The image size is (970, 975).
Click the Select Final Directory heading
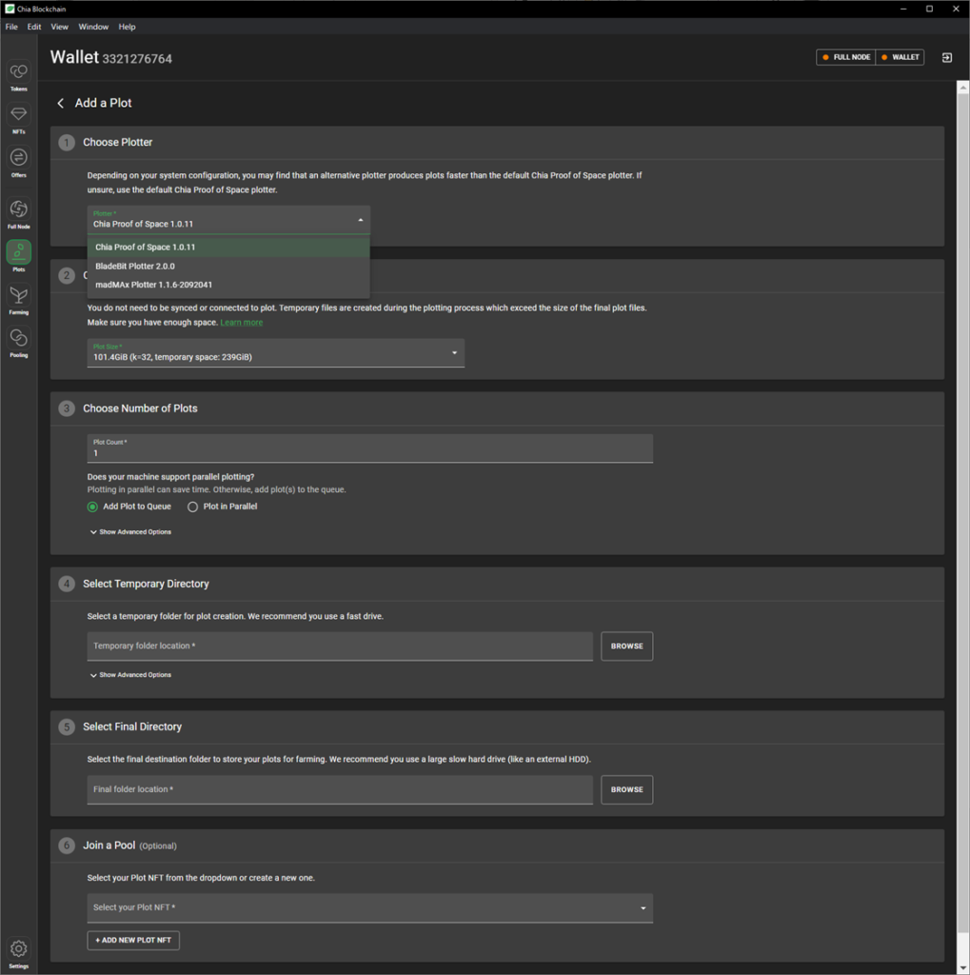click(132, 726)
